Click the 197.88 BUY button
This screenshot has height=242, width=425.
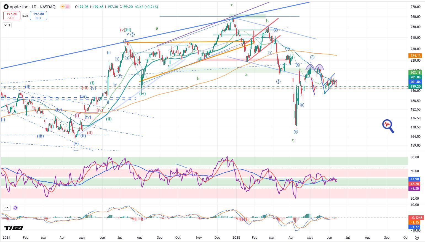(x=38, y=16)
